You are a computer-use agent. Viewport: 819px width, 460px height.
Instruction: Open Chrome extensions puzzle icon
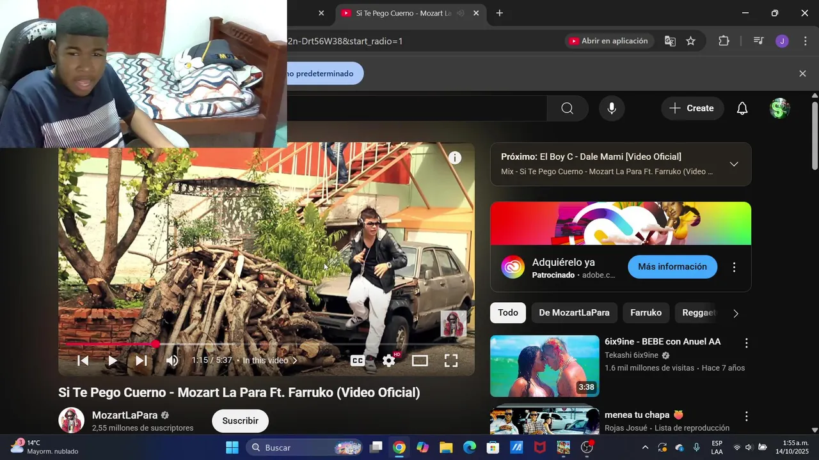coord(724,41)
